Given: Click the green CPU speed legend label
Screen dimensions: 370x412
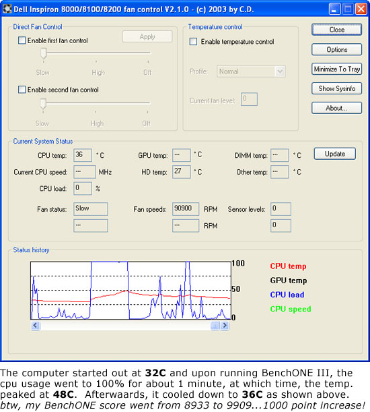Looking at the screenshot, I should tap(291, 309).
